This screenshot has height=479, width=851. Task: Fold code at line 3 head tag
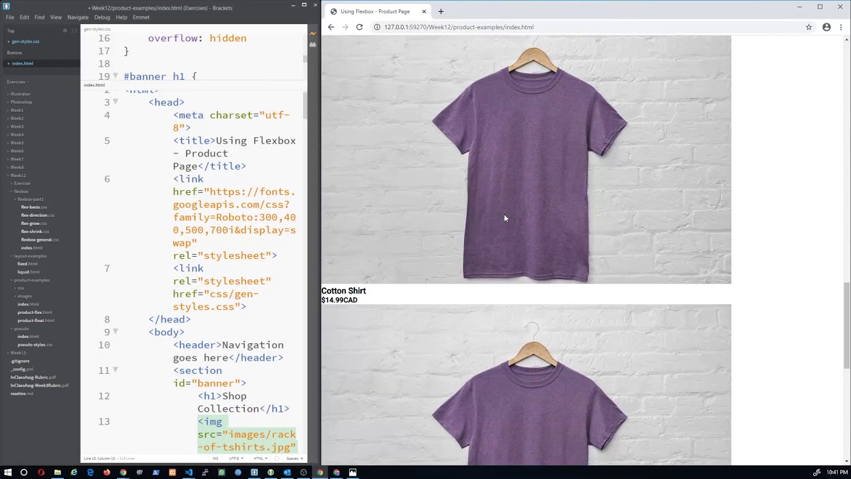116,102
